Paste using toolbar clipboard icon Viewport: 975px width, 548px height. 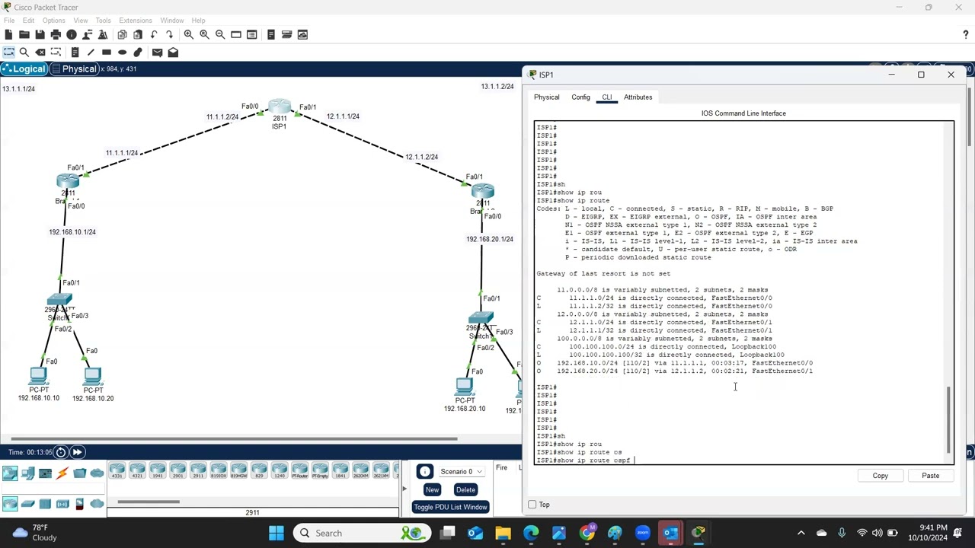click(138, 34)
